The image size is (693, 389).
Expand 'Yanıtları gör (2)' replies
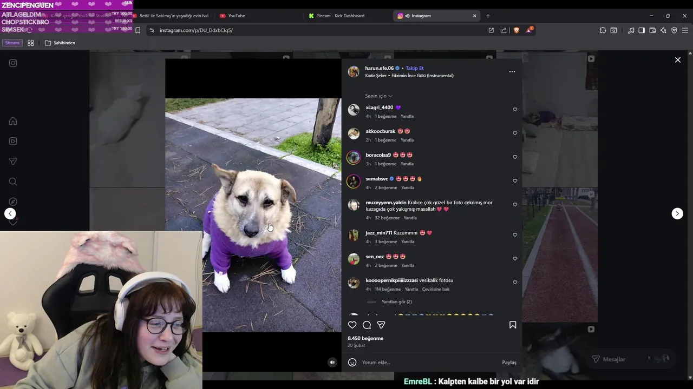click(396, 301)
